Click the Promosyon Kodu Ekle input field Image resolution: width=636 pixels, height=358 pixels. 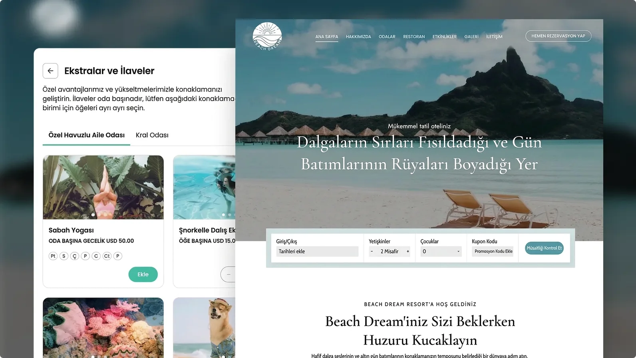pyautogui.click(x=493, y=252)
